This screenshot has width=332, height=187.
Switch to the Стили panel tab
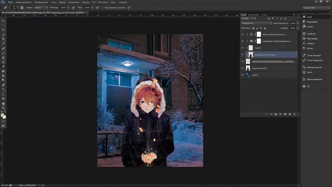click(264, 15)
